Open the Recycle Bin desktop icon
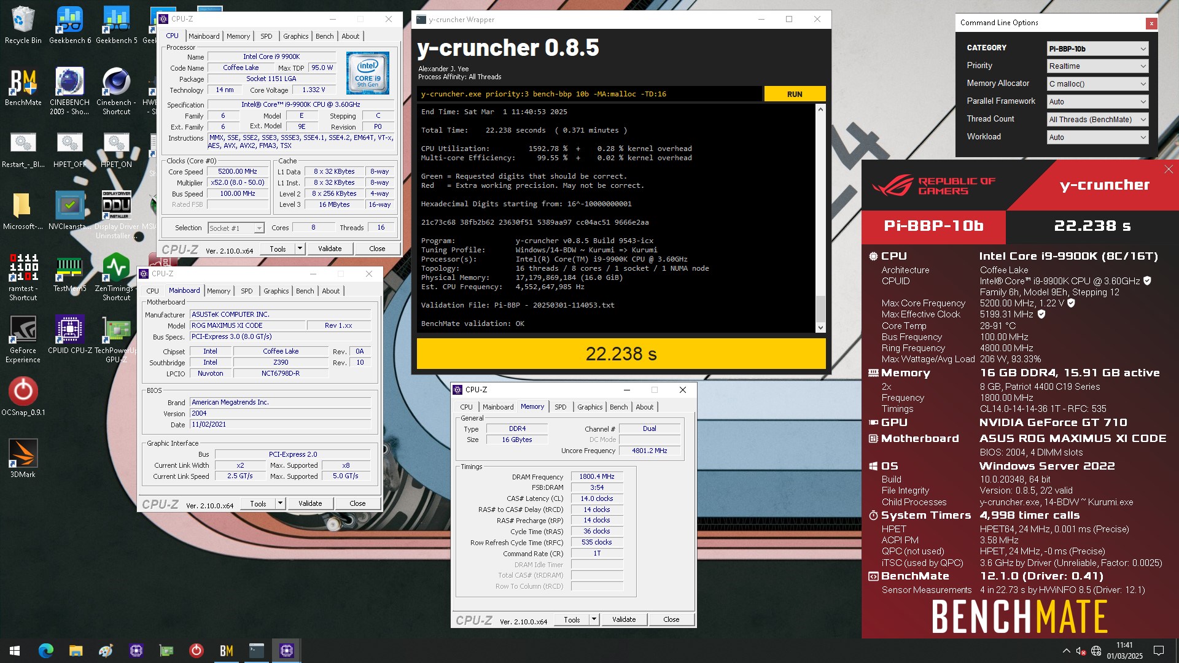The width and height of the screenshot is (1179, 663). click(x=23, y=25)
